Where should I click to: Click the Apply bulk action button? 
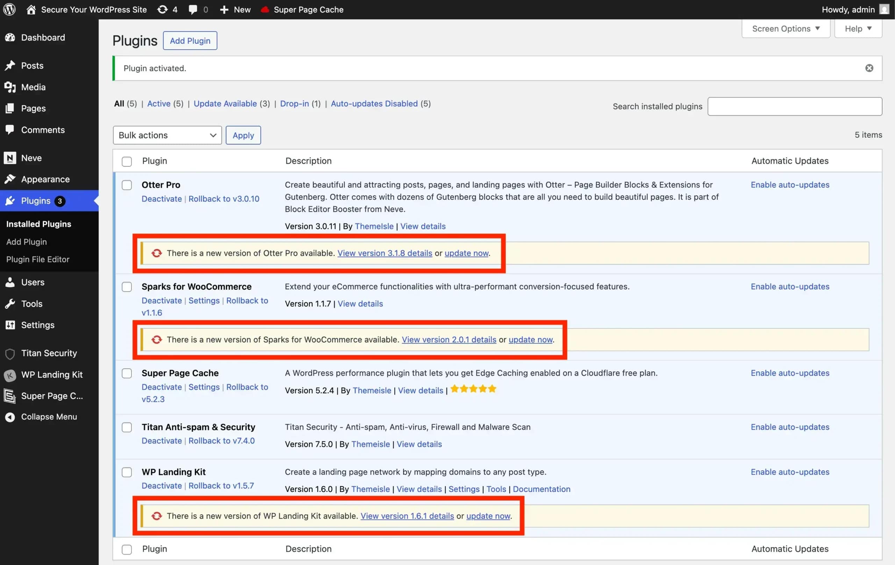243,135
